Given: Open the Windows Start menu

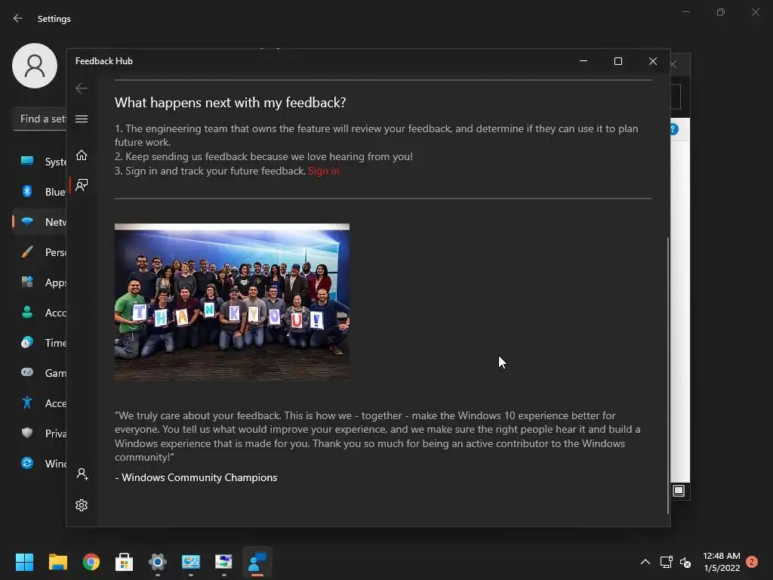Looking at the screenshot, I should point(24,562).
